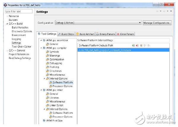Collapse the C/C++ Build tree node

pyautogui.click(x=7, y=24)
